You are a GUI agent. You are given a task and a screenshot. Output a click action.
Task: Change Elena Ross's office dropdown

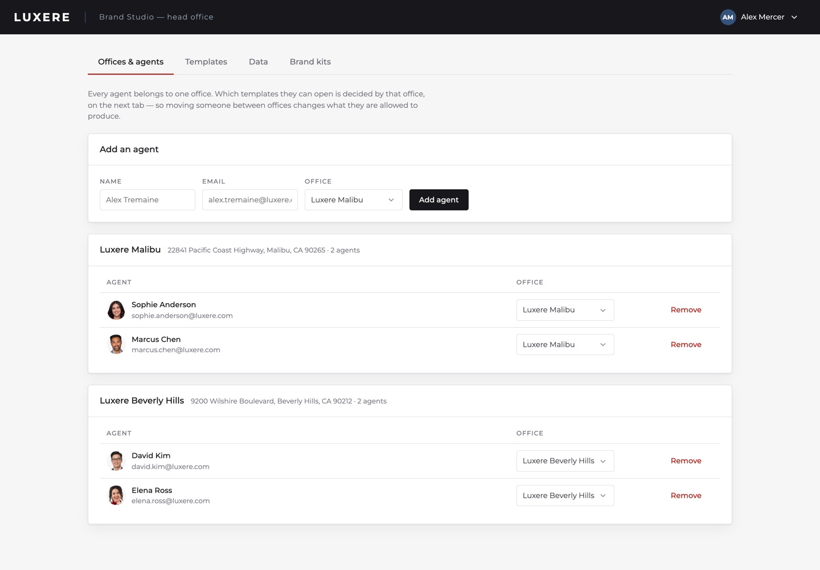pyautogui.click(x=565, y=496)
